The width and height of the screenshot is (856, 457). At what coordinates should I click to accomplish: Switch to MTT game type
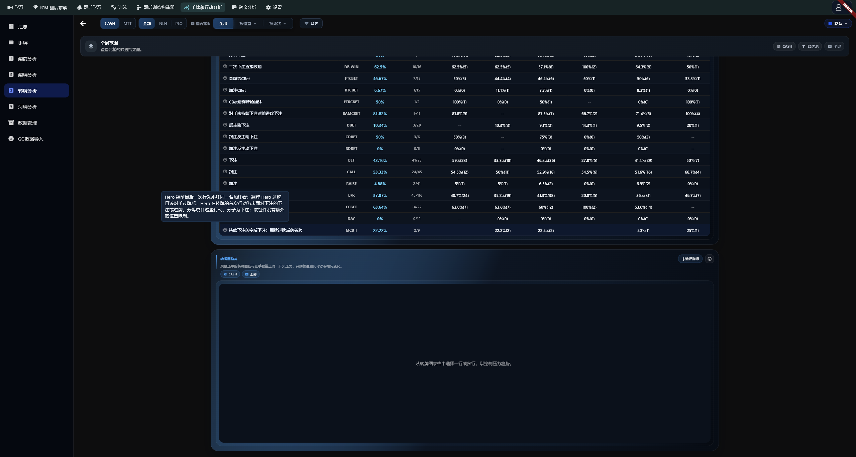pyautogui.click(x=127, y=23)
